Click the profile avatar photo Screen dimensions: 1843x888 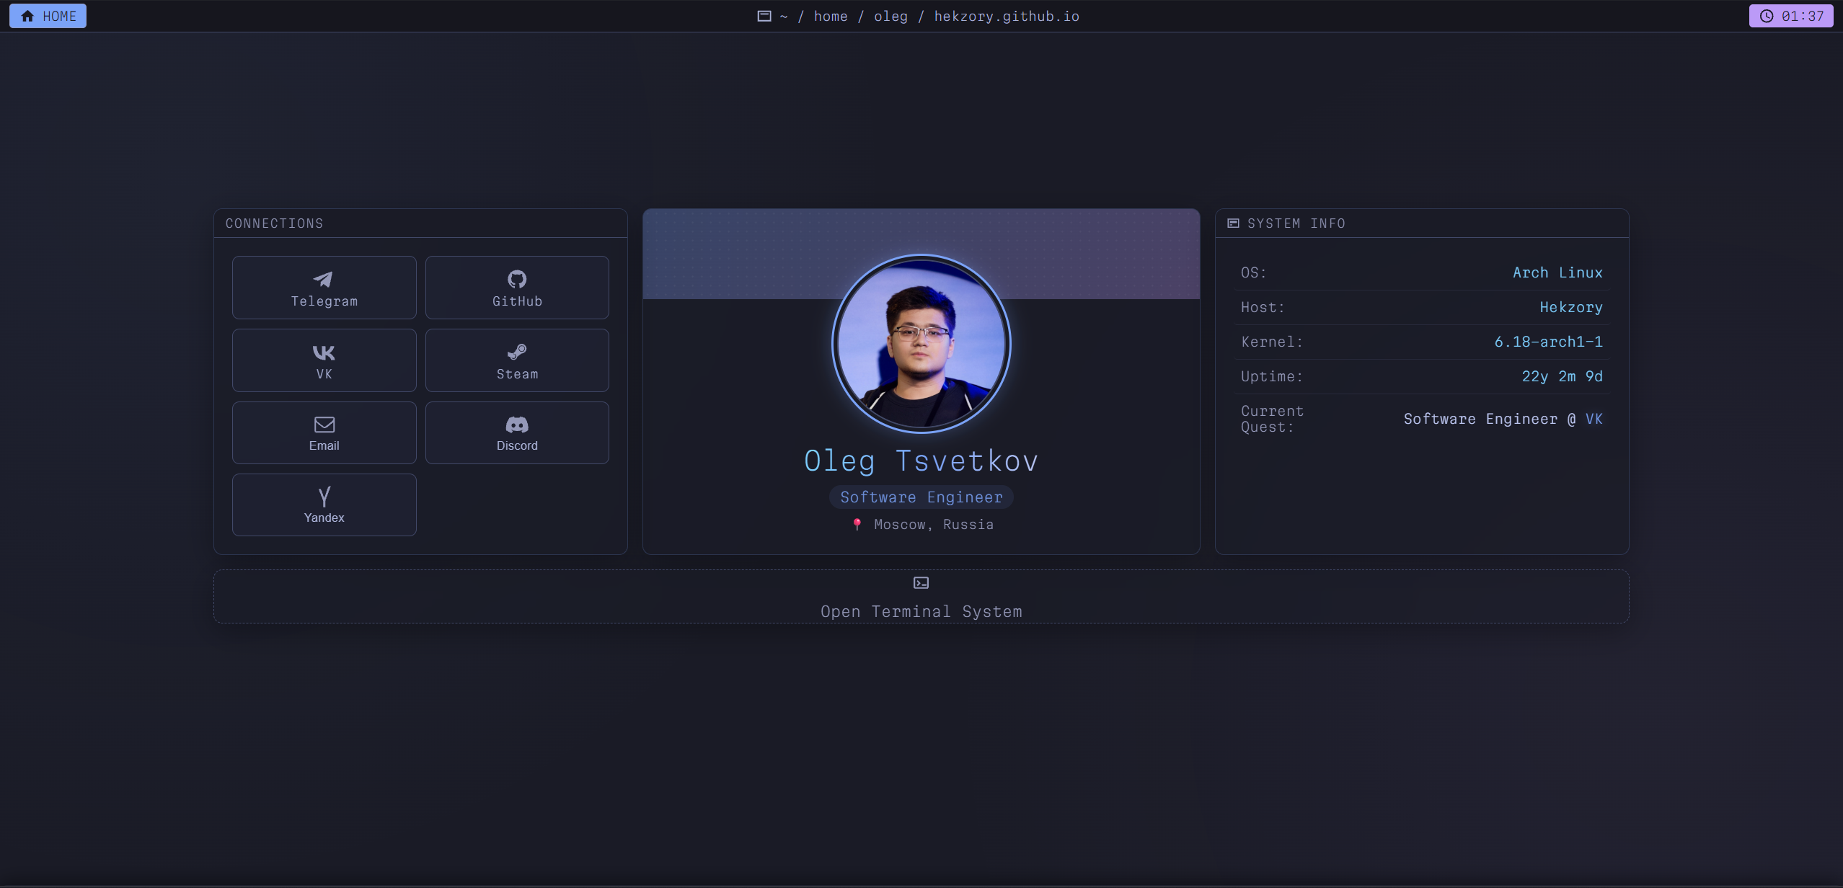921,344
